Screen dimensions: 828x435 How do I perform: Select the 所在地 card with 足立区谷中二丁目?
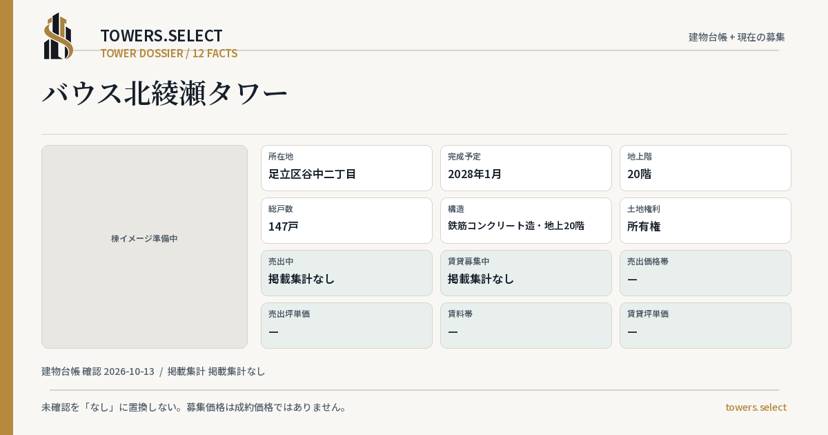pyautogui.click(x=346, y=168)
